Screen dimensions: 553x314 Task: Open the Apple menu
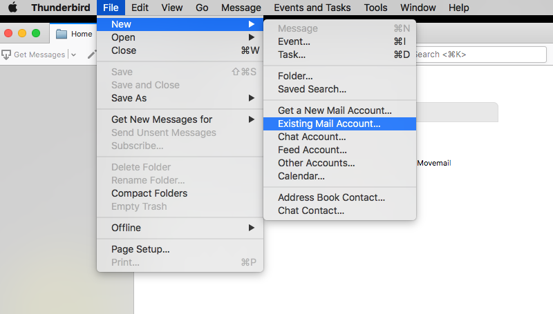point(12,8)
